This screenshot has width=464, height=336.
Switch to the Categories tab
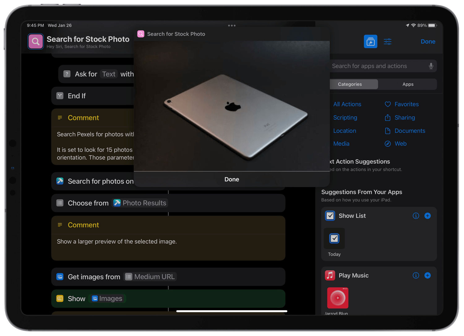click(x=350, y=84)
